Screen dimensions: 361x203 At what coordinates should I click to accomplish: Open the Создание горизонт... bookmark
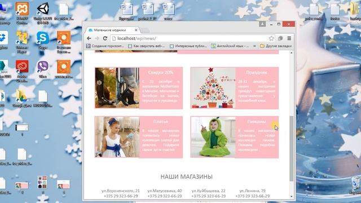pos(105,46)
